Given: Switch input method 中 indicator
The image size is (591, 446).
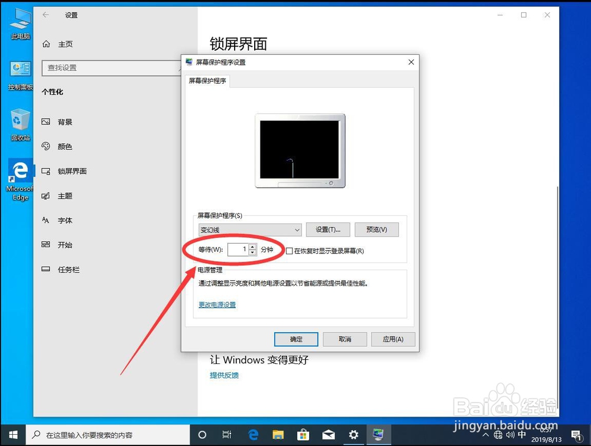Looking at the screenshot, I should [522, 435].
